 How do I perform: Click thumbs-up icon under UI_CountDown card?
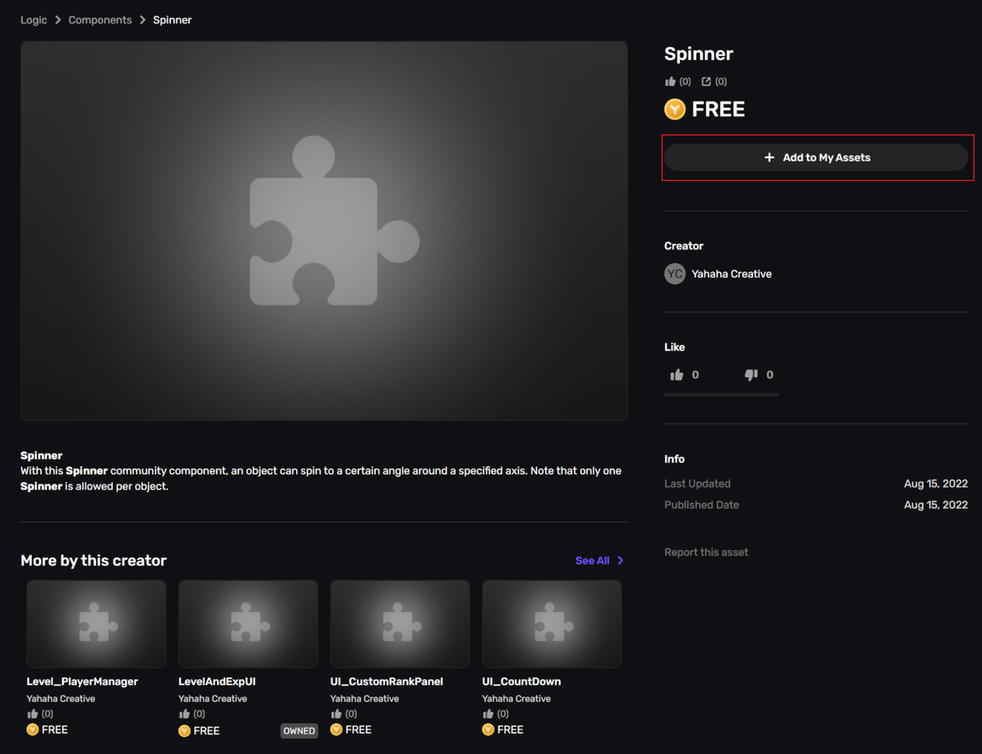(488, 713)
